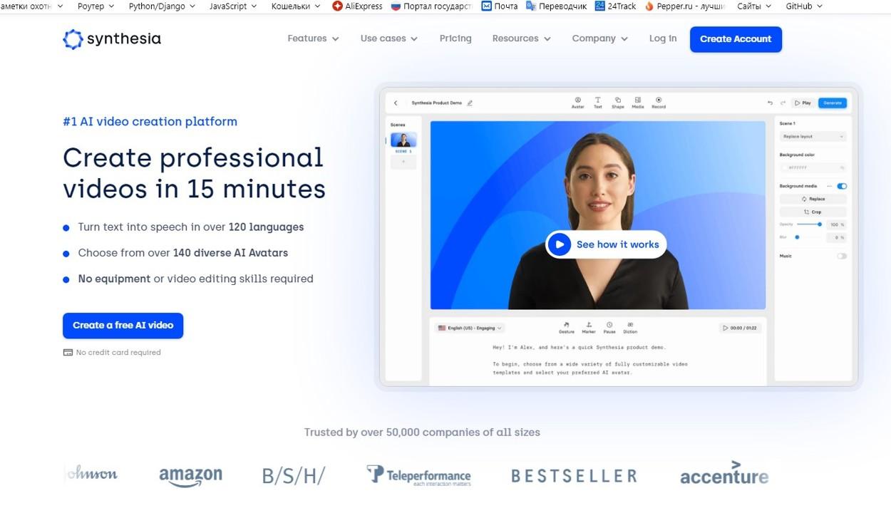Select the Record tool in the editor
The height and width of the screenshot is (513, 891).
coord(659,103)
